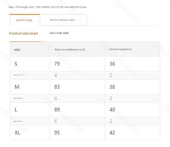Select the XL size row label
The image size is (170, 147).
click(x=18, y=133)
